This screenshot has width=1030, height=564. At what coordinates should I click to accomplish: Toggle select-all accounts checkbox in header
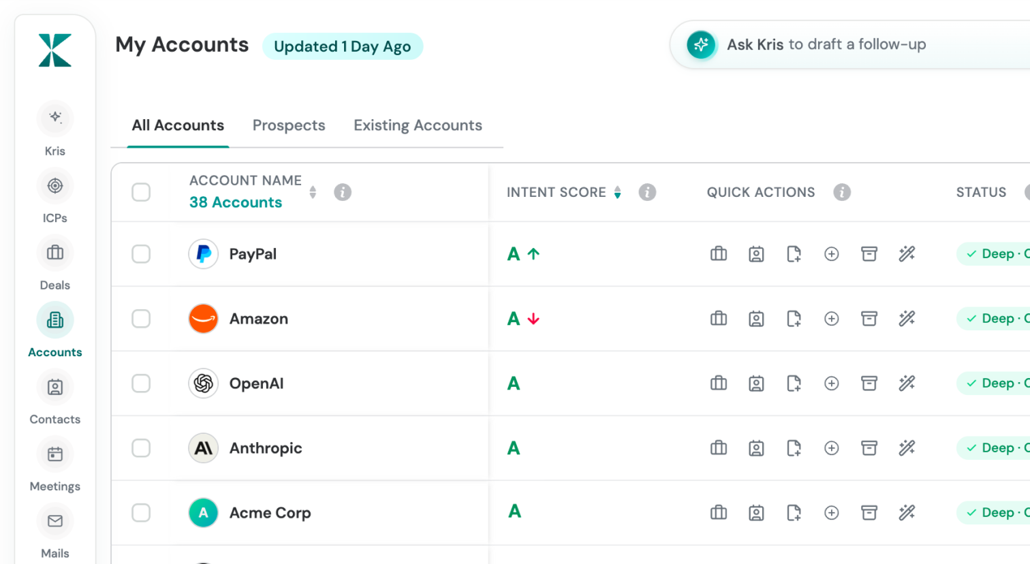pyautogui.click(x=141, y=192)
